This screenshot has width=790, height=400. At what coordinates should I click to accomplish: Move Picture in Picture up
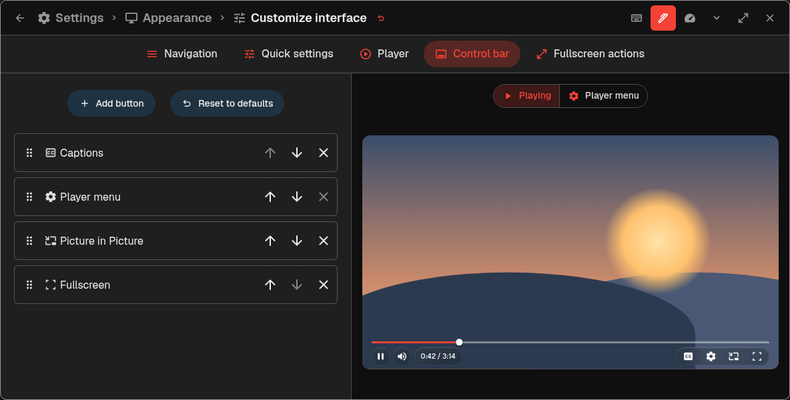(270, 241)
